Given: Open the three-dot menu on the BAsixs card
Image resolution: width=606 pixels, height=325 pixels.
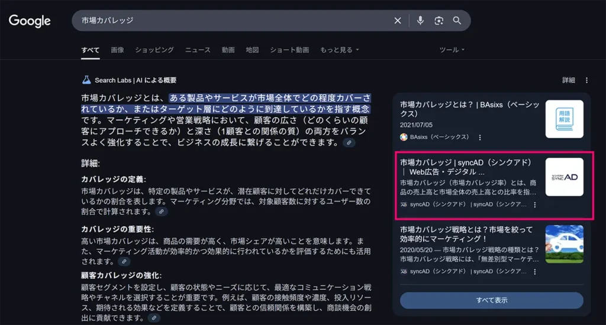Looking at the screenshot, I should (x=480, y=137).
